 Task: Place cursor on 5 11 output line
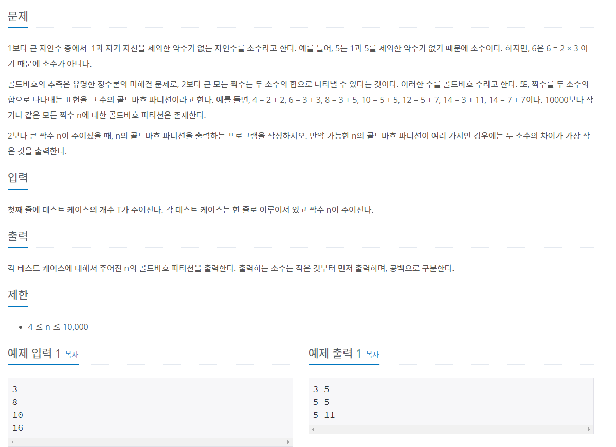pyautogui.click(x=324, y=415)
